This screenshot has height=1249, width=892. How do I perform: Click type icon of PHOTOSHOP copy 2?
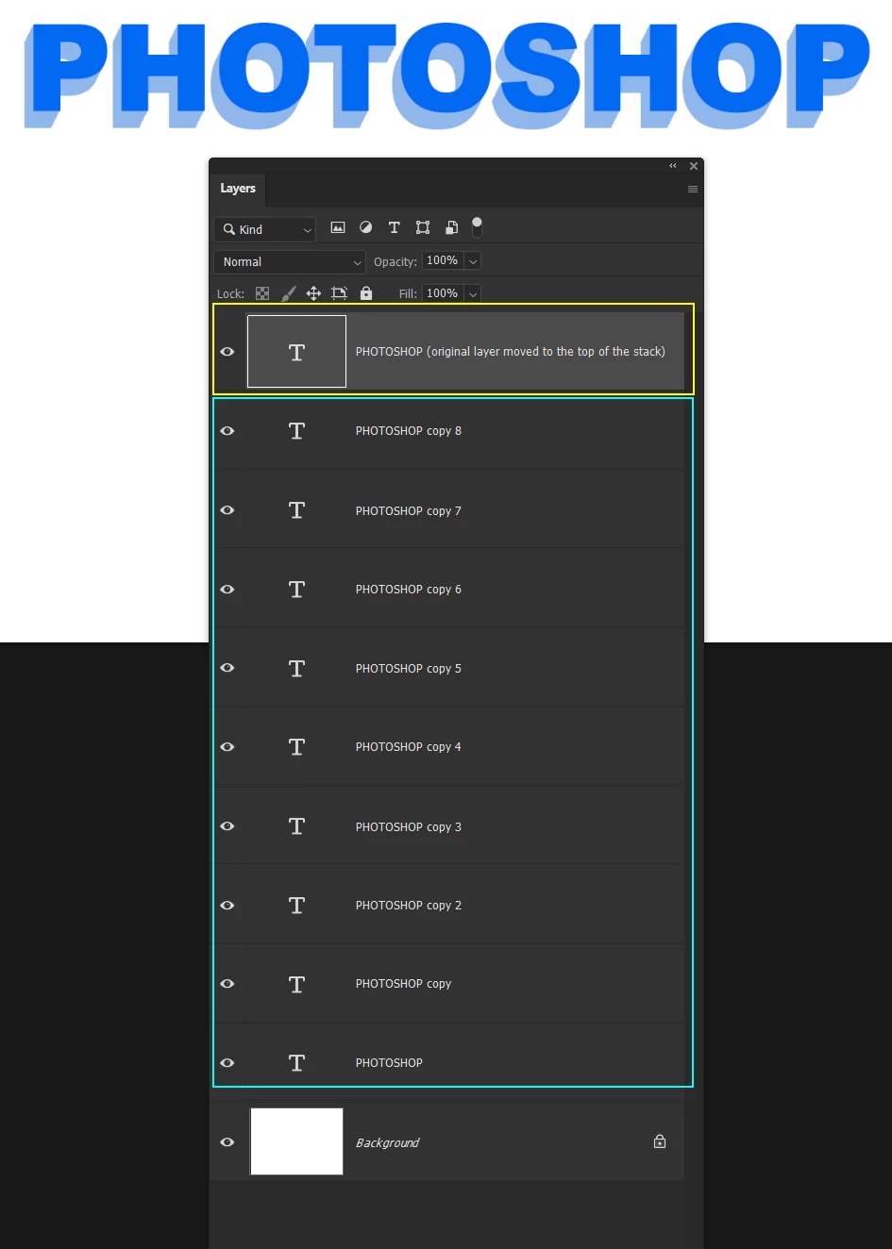pyautogui.click(x=296, y=906)
